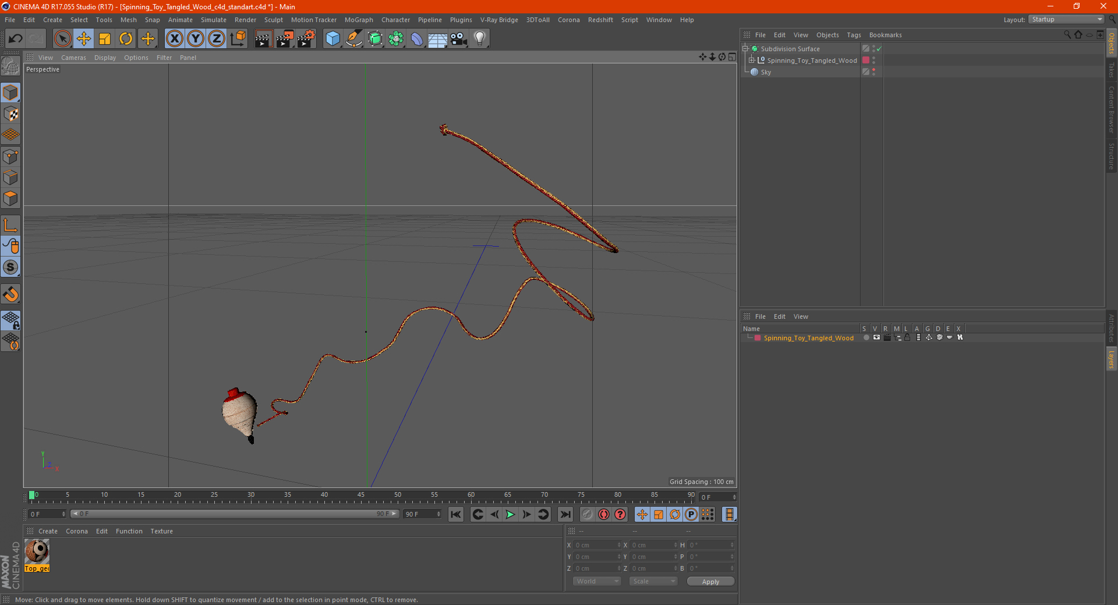Viewport: 1118px width, 605px height.
Task: Open the Sculpt menu
Action: [x=273, y=20]
